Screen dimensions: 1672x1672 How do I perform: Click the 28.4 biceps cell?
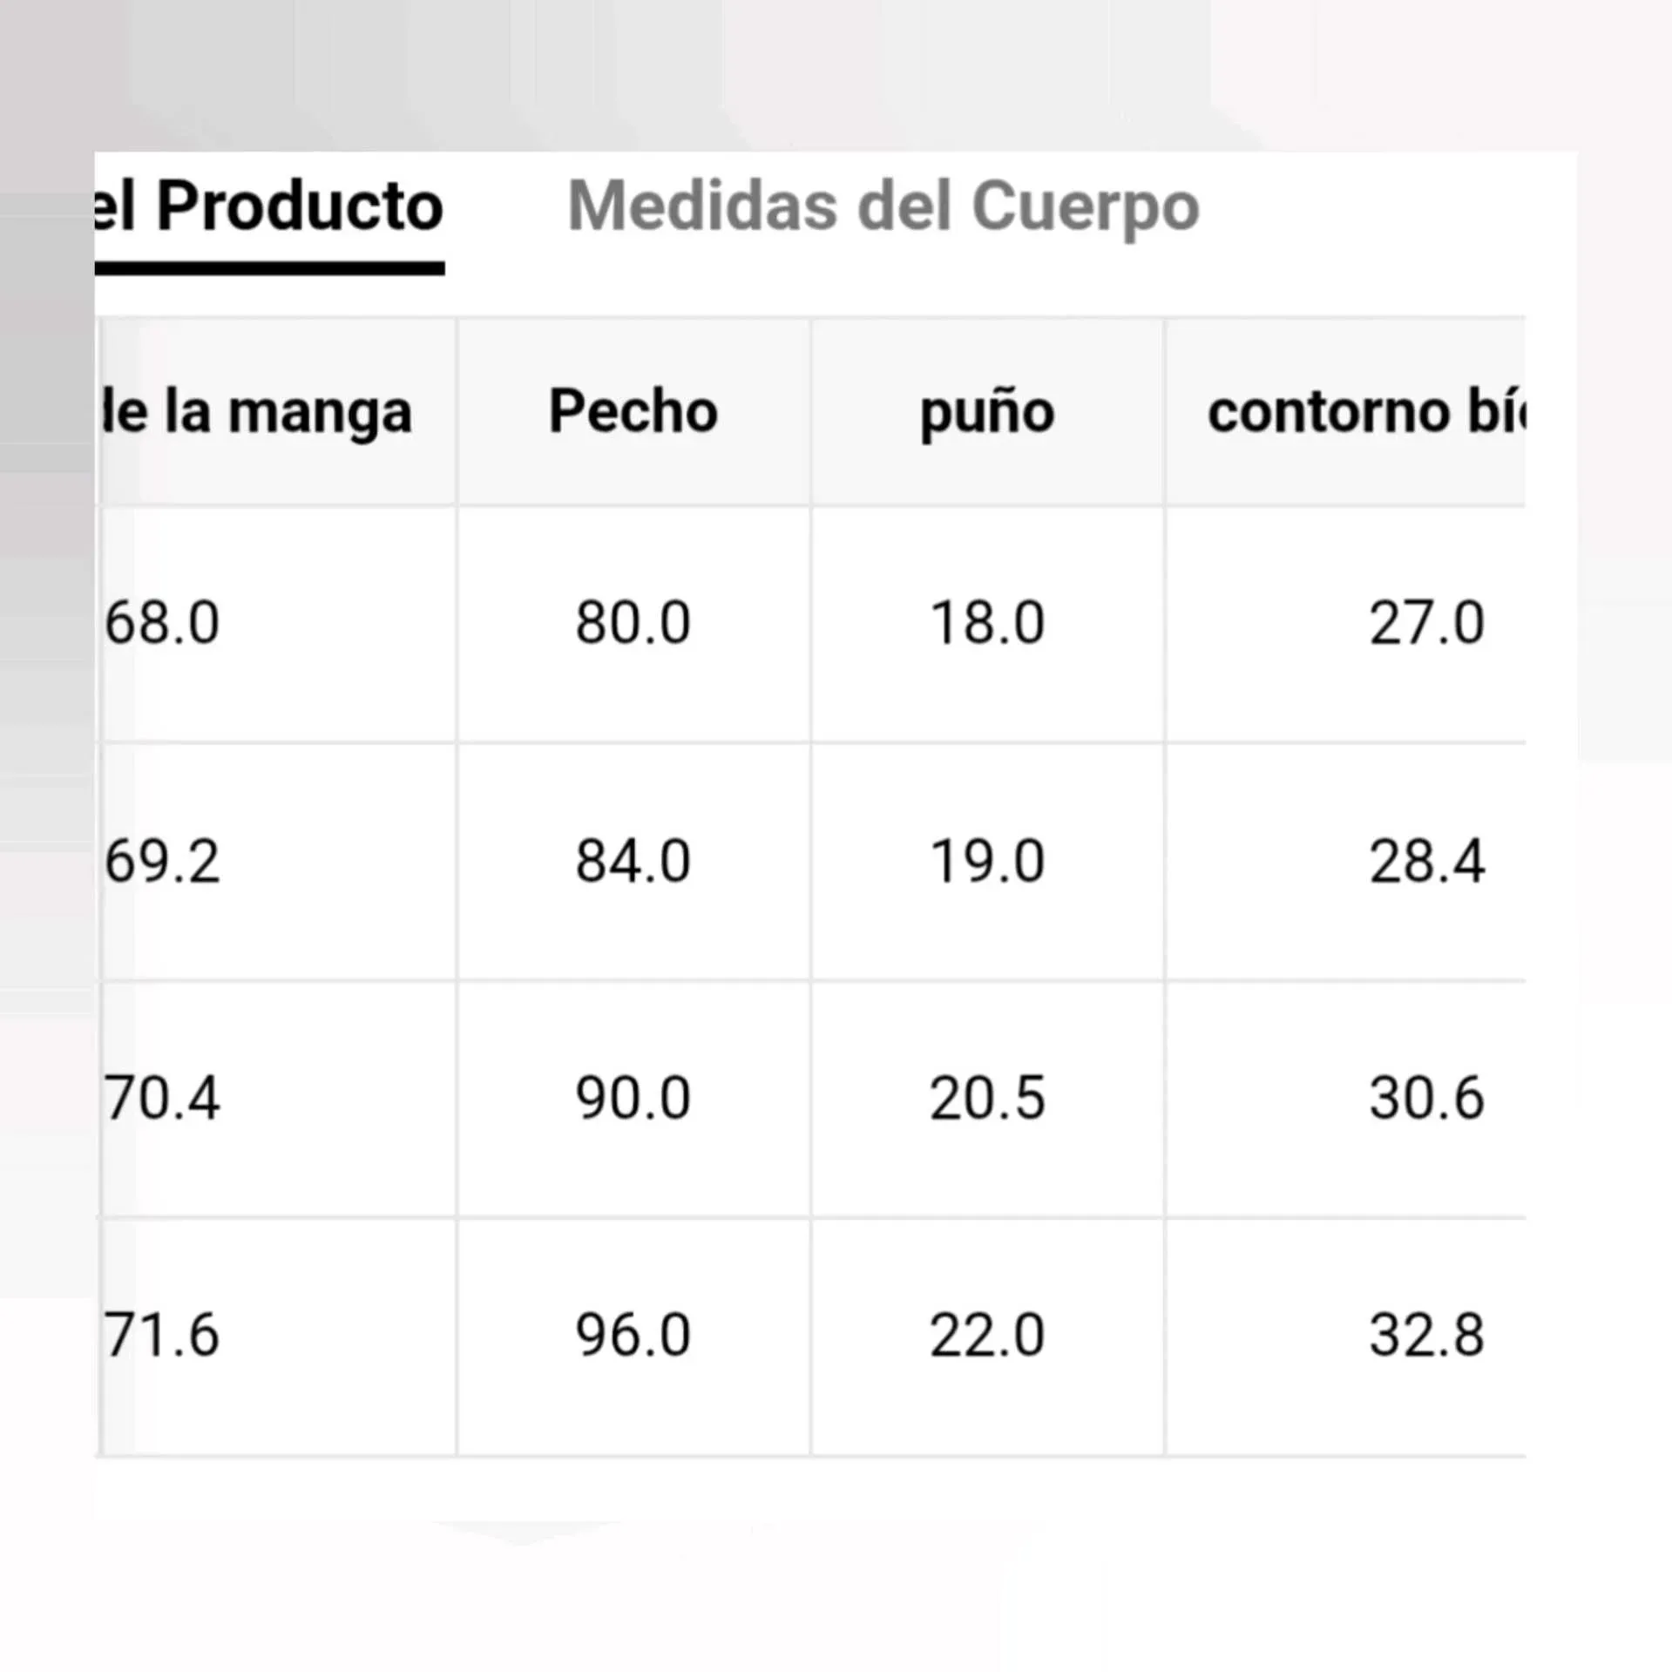click(x=1426, y=862)
